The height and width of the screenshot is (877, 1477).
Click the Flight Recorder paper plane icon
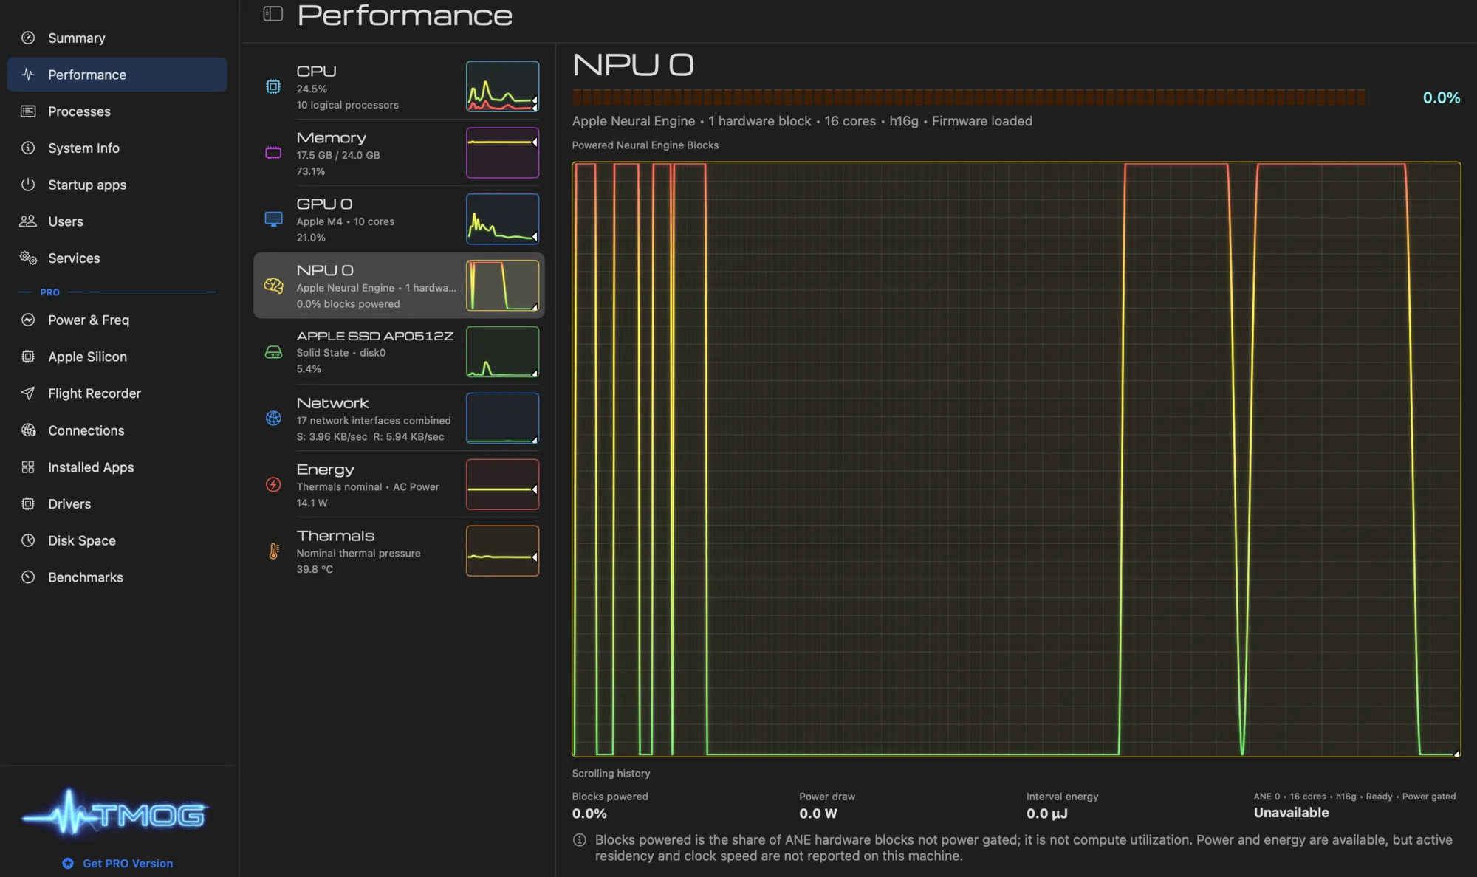(28, 393)
